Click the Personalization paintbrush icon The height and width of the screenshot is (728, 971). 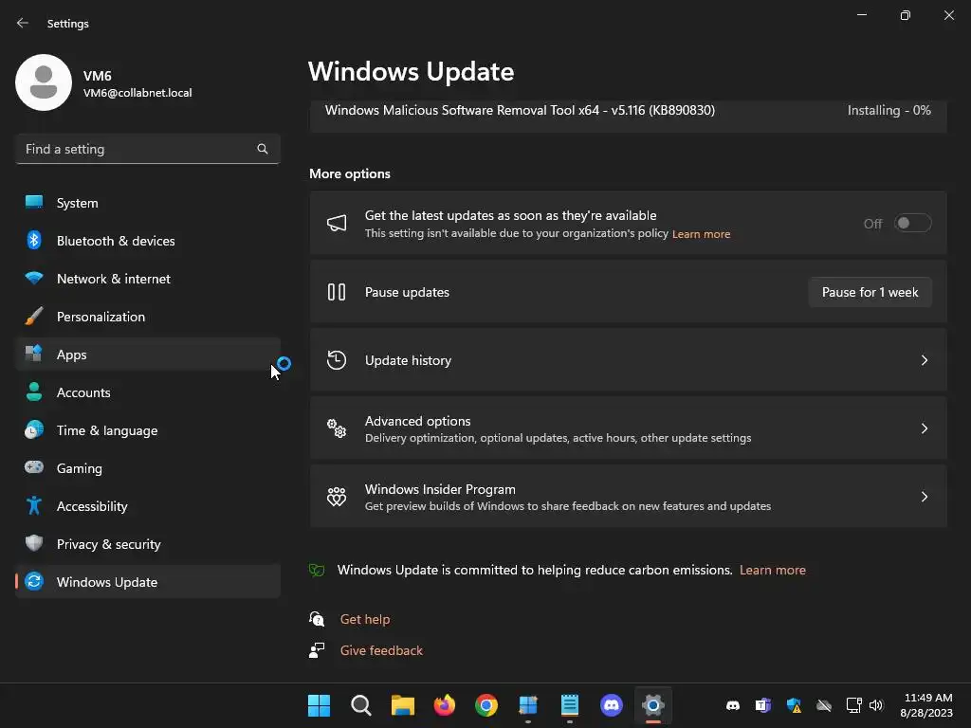[x=34, y=317]
